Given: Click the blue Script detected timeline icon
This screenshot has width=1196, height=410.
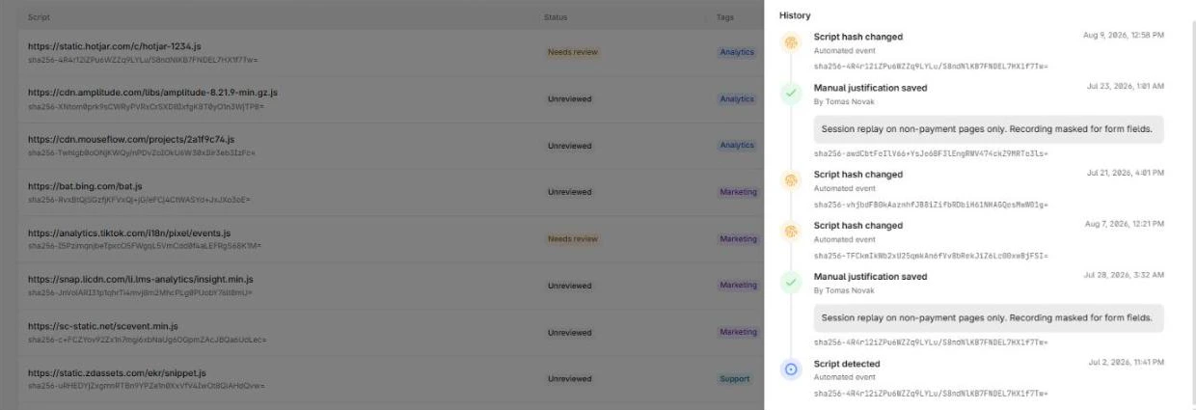Looking at the screenshot, I should (791, 369).
